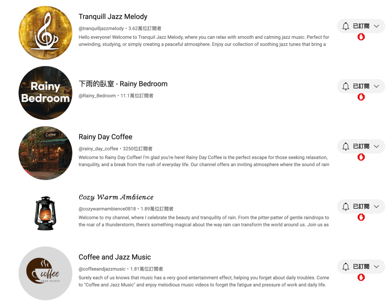This screenshot has width=392, height=305.
Task: Click the bell icon for Coffee and Jazz Music
Action: [346, 267]
